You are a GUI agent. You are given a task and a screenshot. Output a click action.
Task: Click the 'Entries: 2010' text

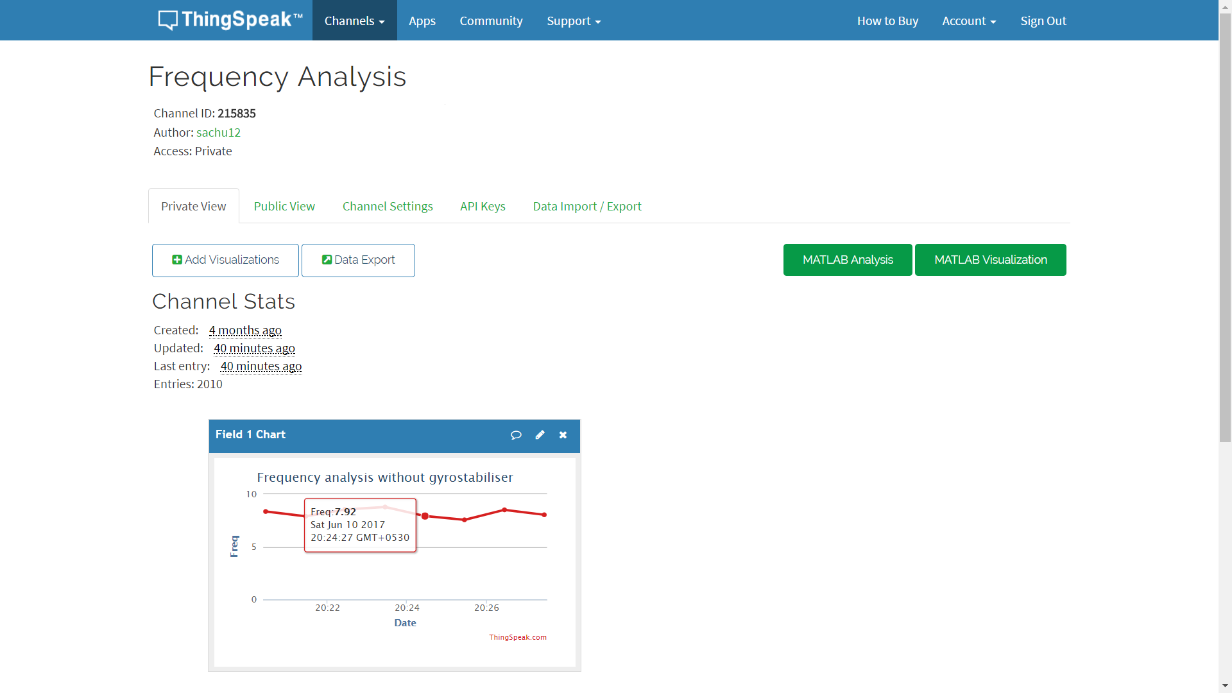(188, 384)
